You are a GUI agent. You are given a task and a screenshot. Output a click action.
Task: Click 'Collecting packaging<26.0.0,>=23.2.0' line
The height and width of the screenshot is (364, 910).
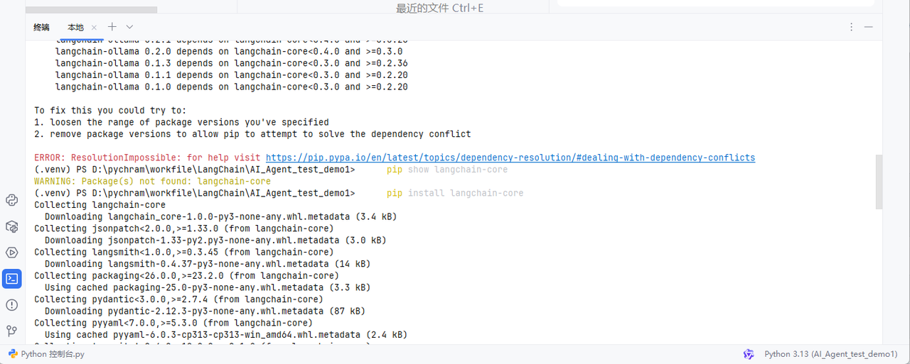[x=186, y=276]
